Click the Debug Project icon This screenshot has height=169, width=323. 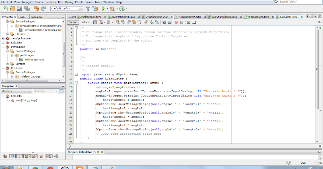113,9
